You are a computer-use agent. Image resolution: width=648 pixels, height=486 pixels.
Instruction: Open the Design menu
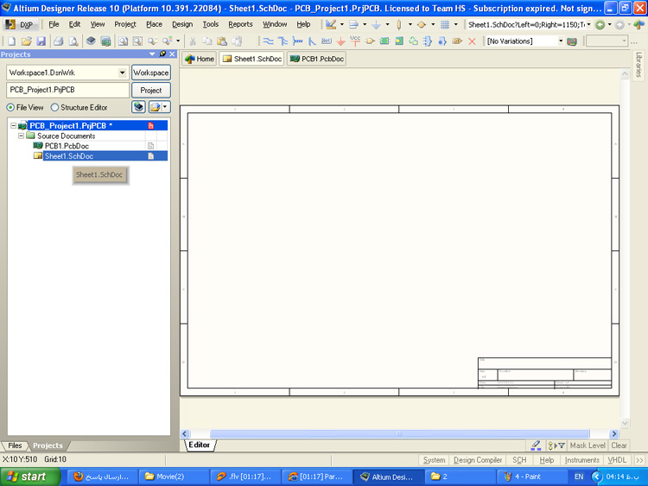[182, 24]
